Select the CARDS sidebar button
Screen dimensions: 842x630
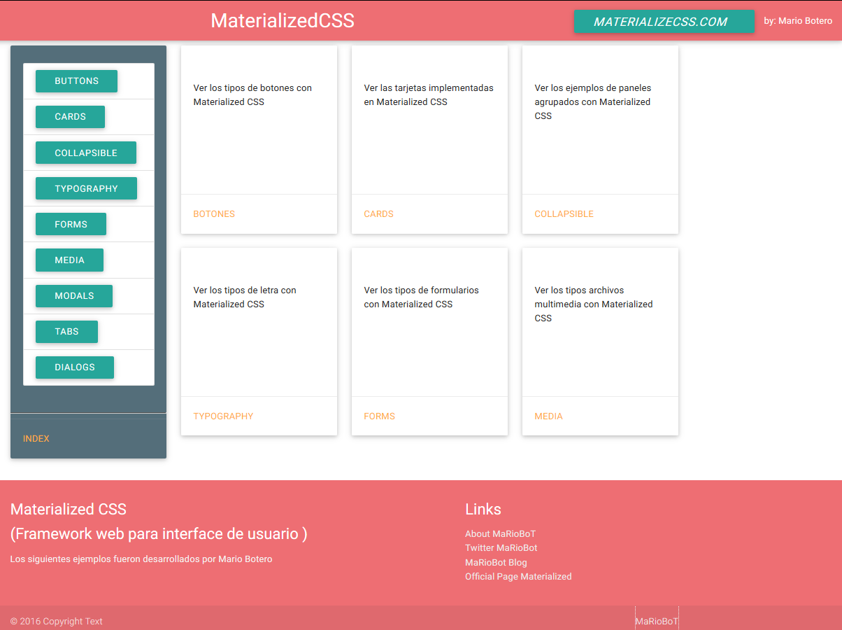point(70,117)
